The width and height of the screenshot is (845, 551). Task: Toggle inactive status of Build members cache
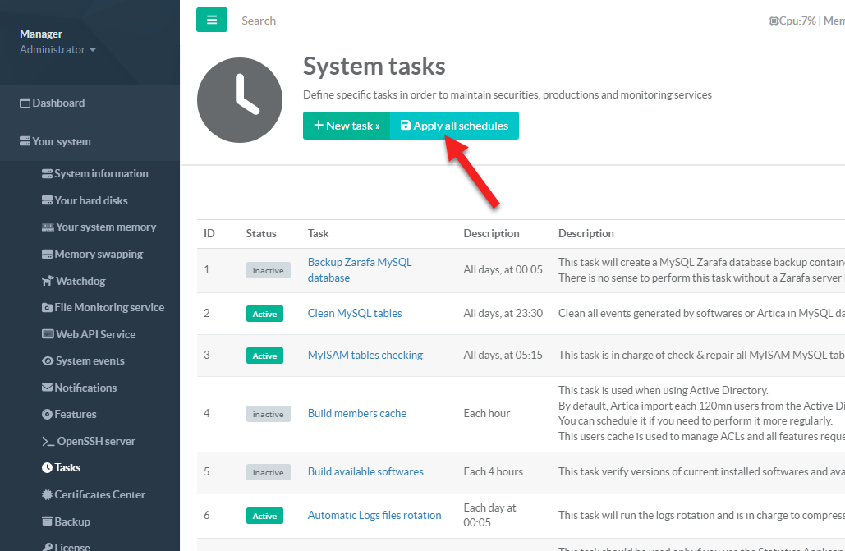point(268,414)
